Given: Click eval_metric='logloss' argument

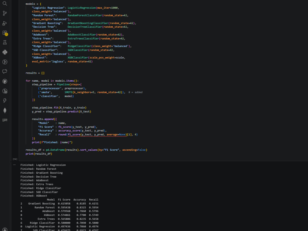Looking at the screenshot, I should (48, 62).
